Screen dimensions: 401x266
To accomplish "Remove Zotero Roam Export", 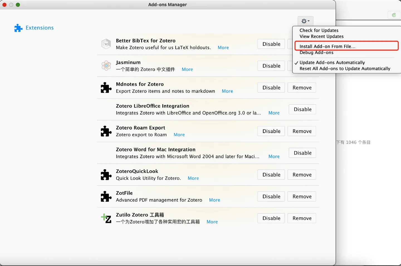I will (x=302, y=131).
